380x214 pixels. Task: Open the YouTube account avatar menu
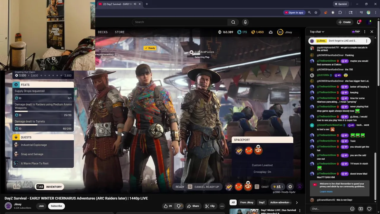click(370, 22)
